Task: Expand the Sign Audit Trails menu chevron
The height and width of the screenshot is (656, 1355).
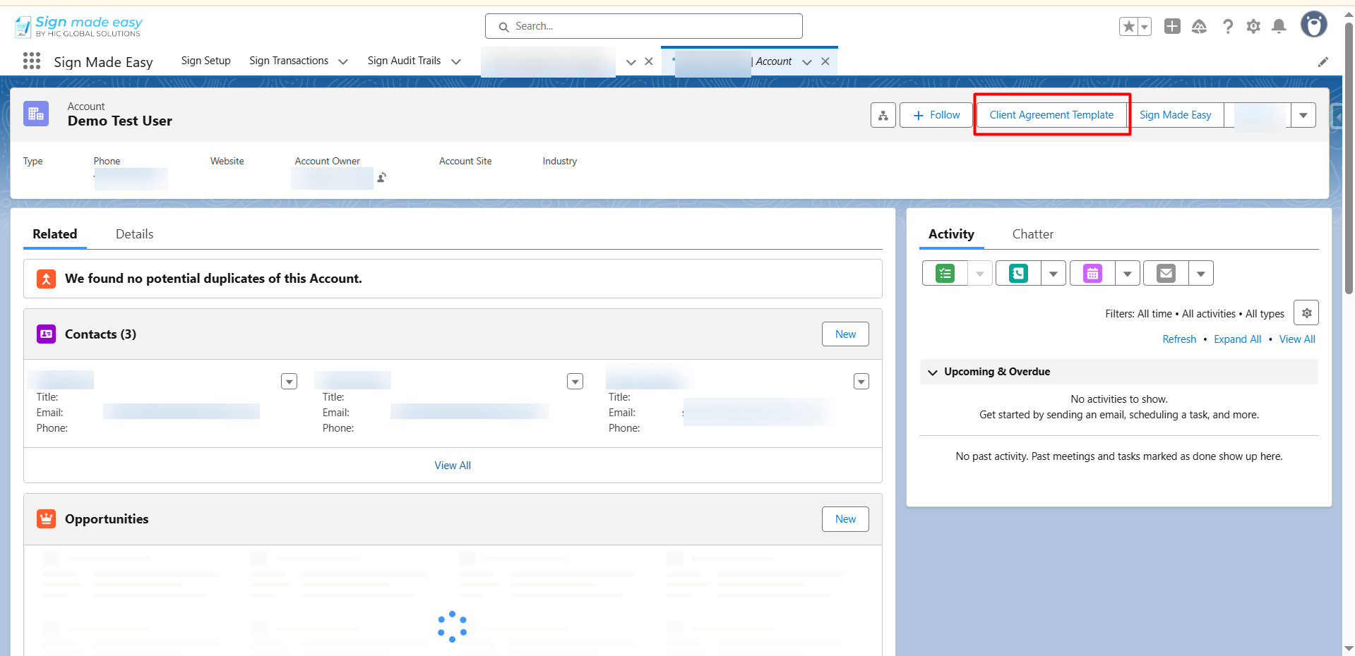Action: 456,61
